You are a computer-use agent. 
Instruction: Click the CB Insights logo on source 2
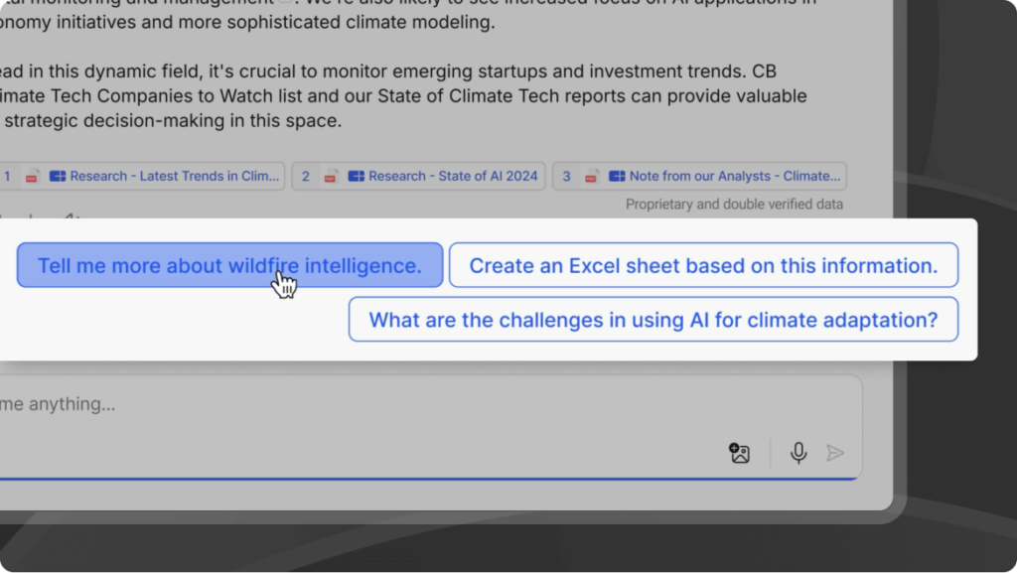pos(357,176)
